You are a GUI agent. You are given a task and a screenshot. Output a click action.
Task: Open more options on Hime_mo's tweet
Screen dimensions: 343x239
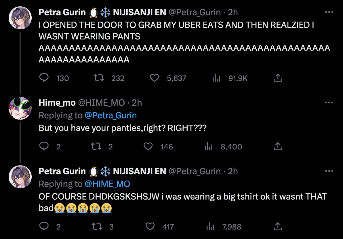[x=329, y=103]
